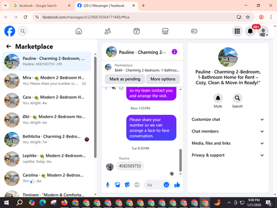
Task: Open the Video/Reels icon in top navigation
Action: tap(136, 31)
